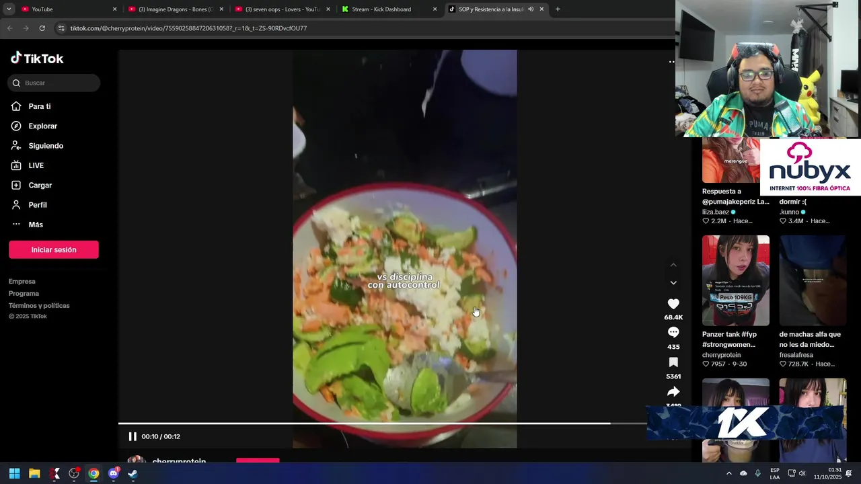Close the seven oops - Lovers tab
The width and height of the screenshot is (861, 484).
(x=328, y=9)
